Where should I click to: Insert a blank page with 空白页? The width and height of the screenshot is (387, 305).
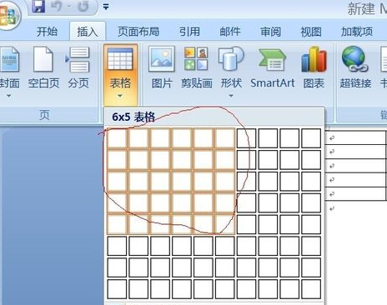43,67
